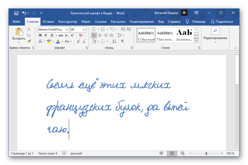Screen dimensions: 248x165
Task: Toggle Italic (К) formatting
Action: click(x=46, y=35)
